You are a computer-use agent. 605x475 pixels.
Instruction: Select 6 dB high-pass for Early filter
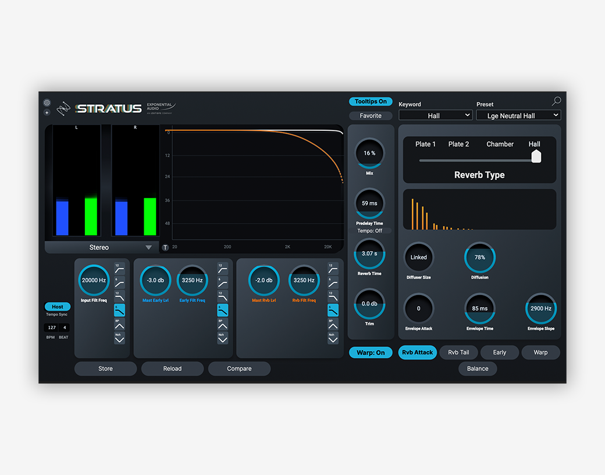tap(223, 282)
